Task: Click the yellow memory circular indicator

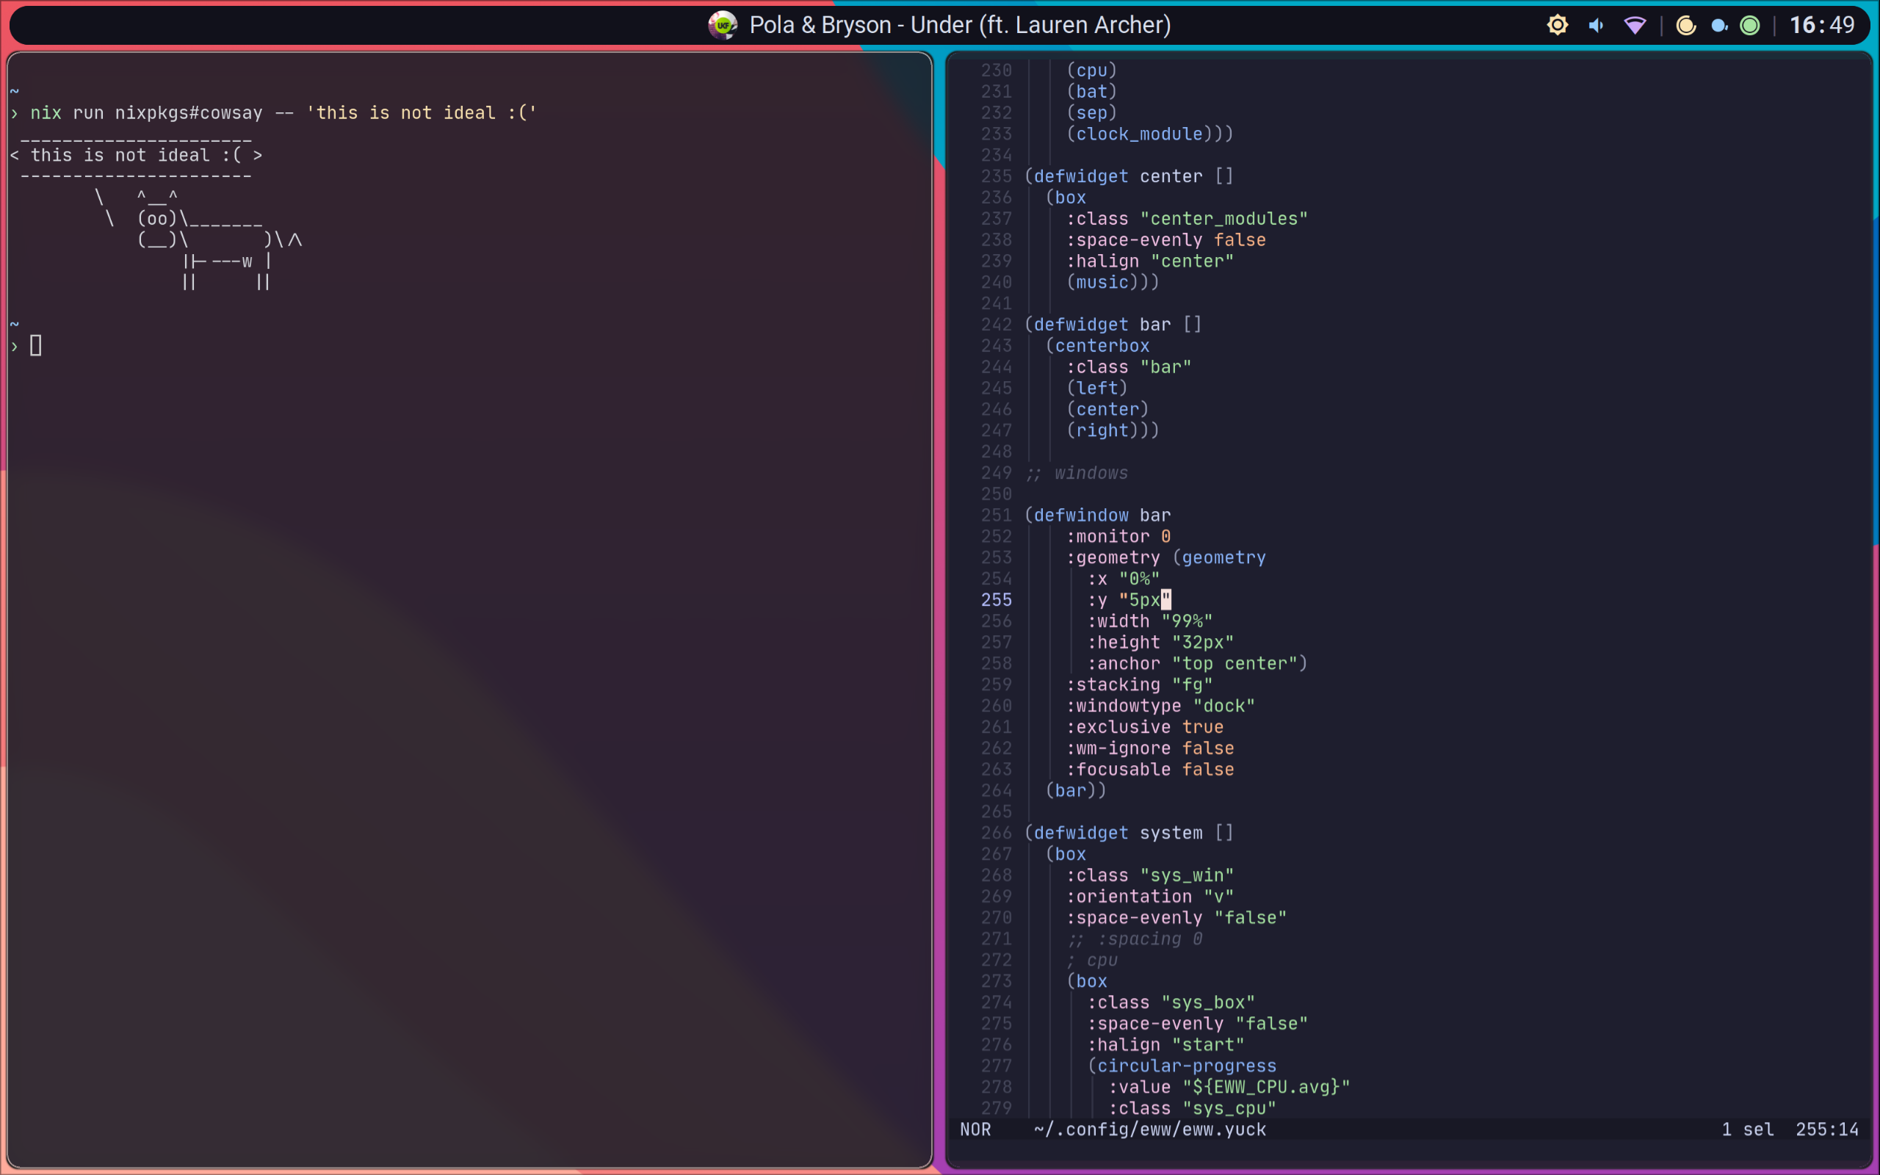Action: [x=1686, y=26]
